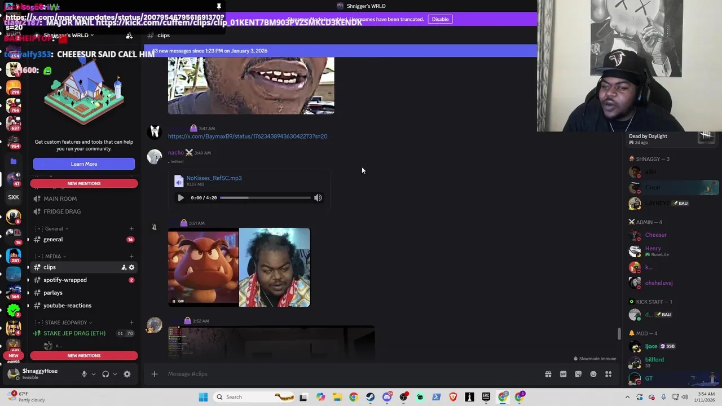Edit clips channel settings gear
The width and height of the screenshot is (722, 406).
131,267
